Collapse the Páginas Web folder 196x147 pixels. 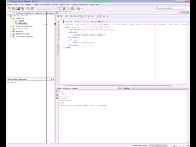pos(11,18)
